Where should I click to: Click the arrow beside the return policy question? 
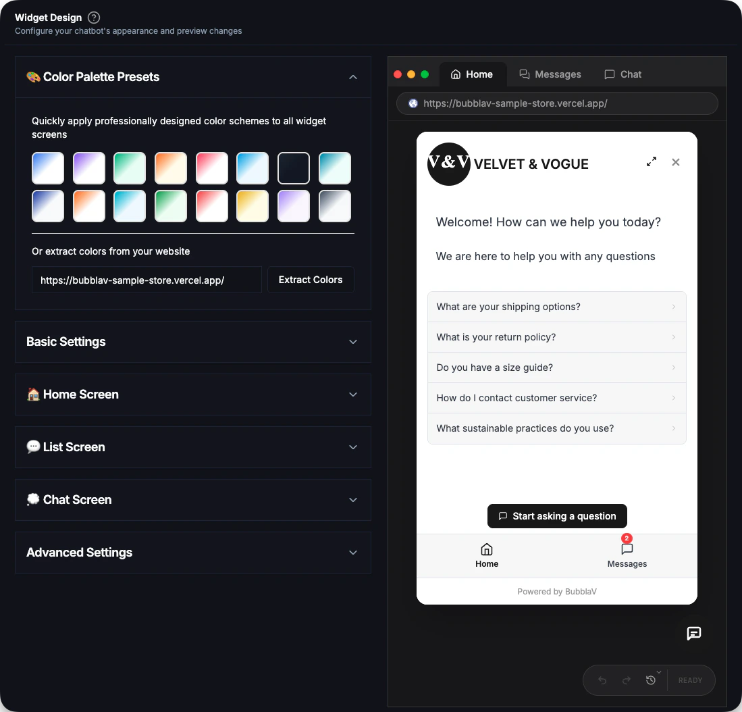click(x=674, y=337)
